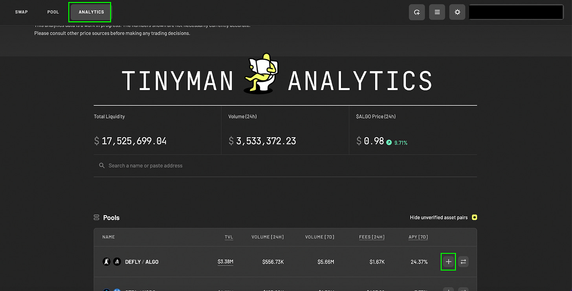572x291 pixels.
Task: Click the 17,525,699.04 total liquidity value
Action: (134, 141)
